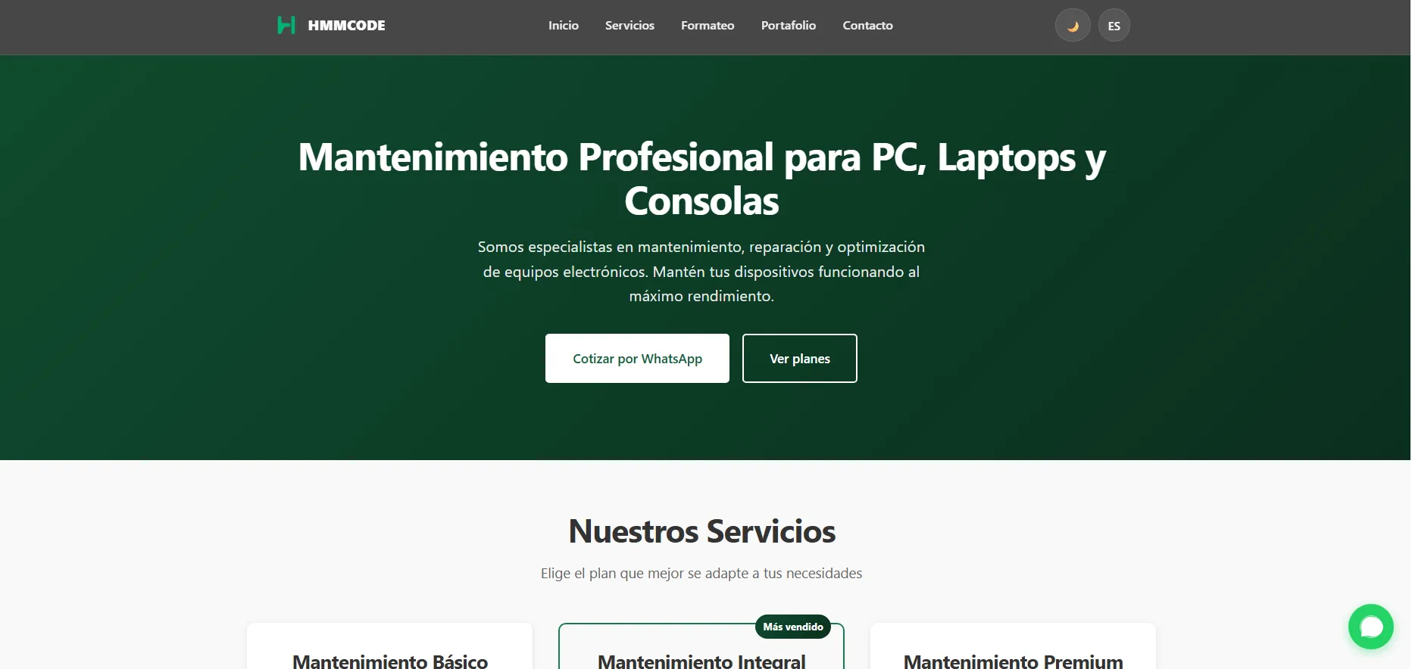Viewport: 1412px width, 669px height.
Task: Open the Mantenimiento Básico plan card
Action: click(x=389, y=646)
